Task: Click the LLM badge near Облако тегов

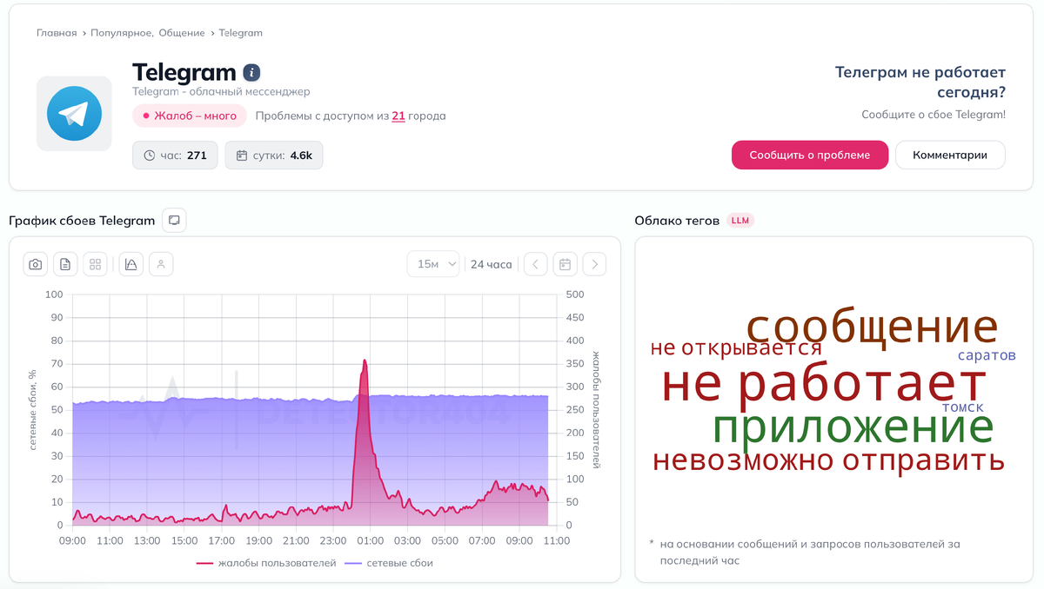Action: [740, 221]
